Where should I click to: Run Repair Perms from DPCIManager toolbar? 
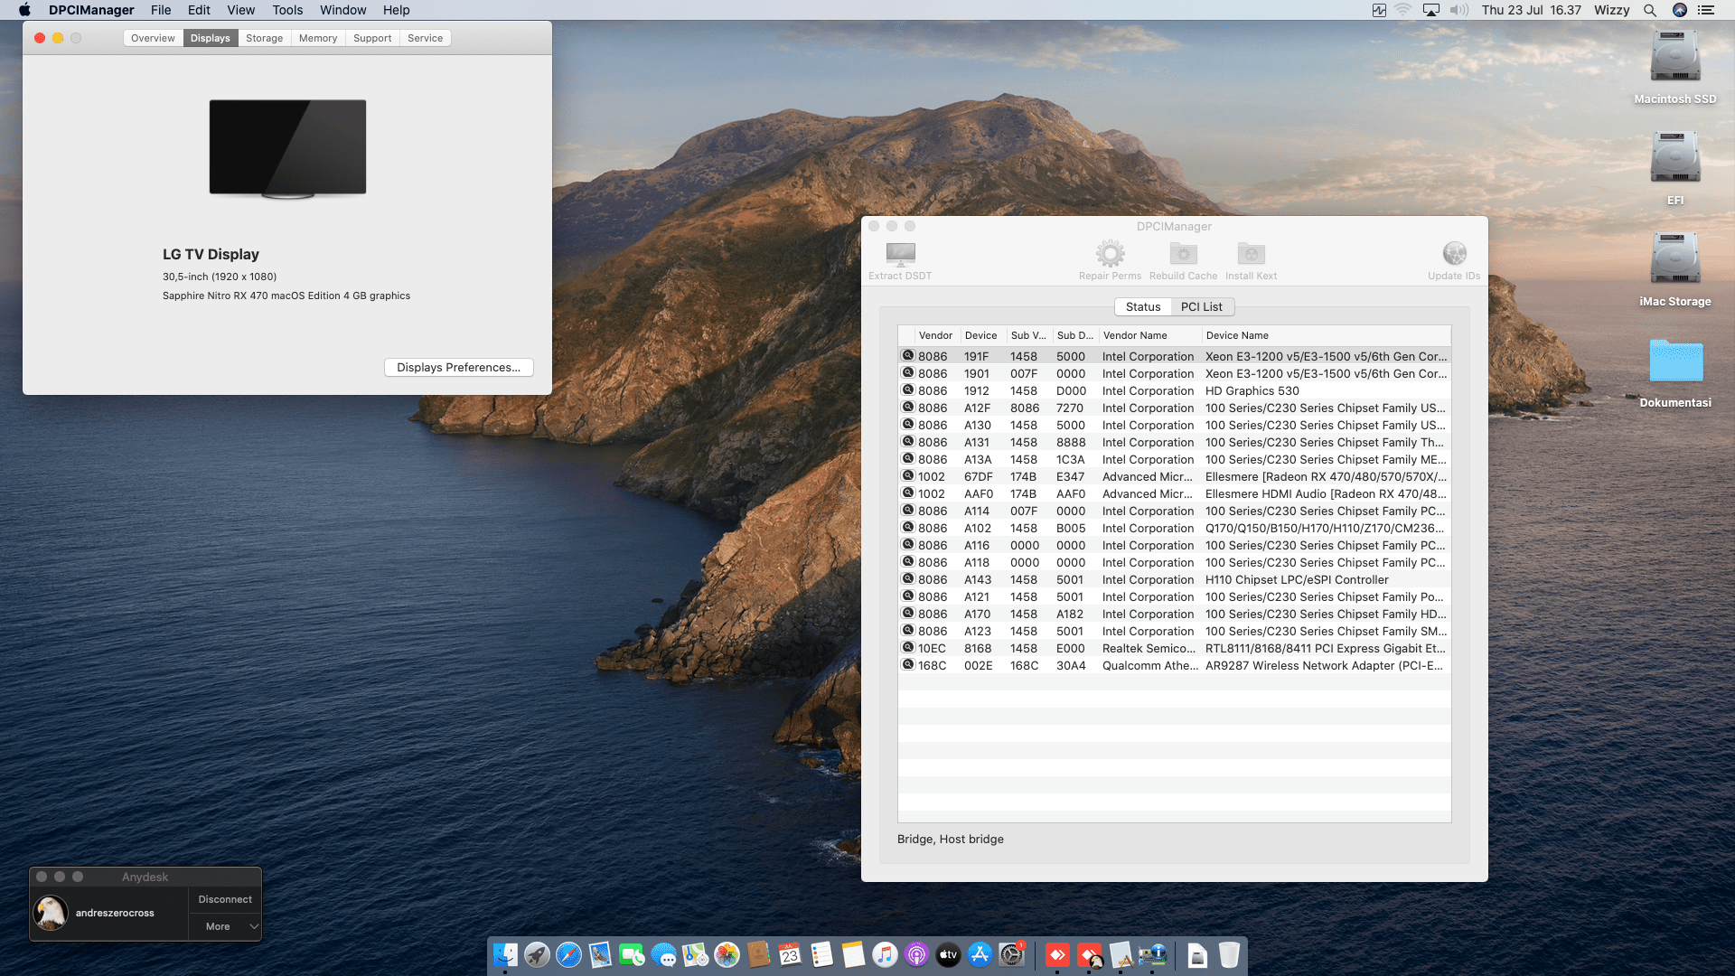(1110, 254)
